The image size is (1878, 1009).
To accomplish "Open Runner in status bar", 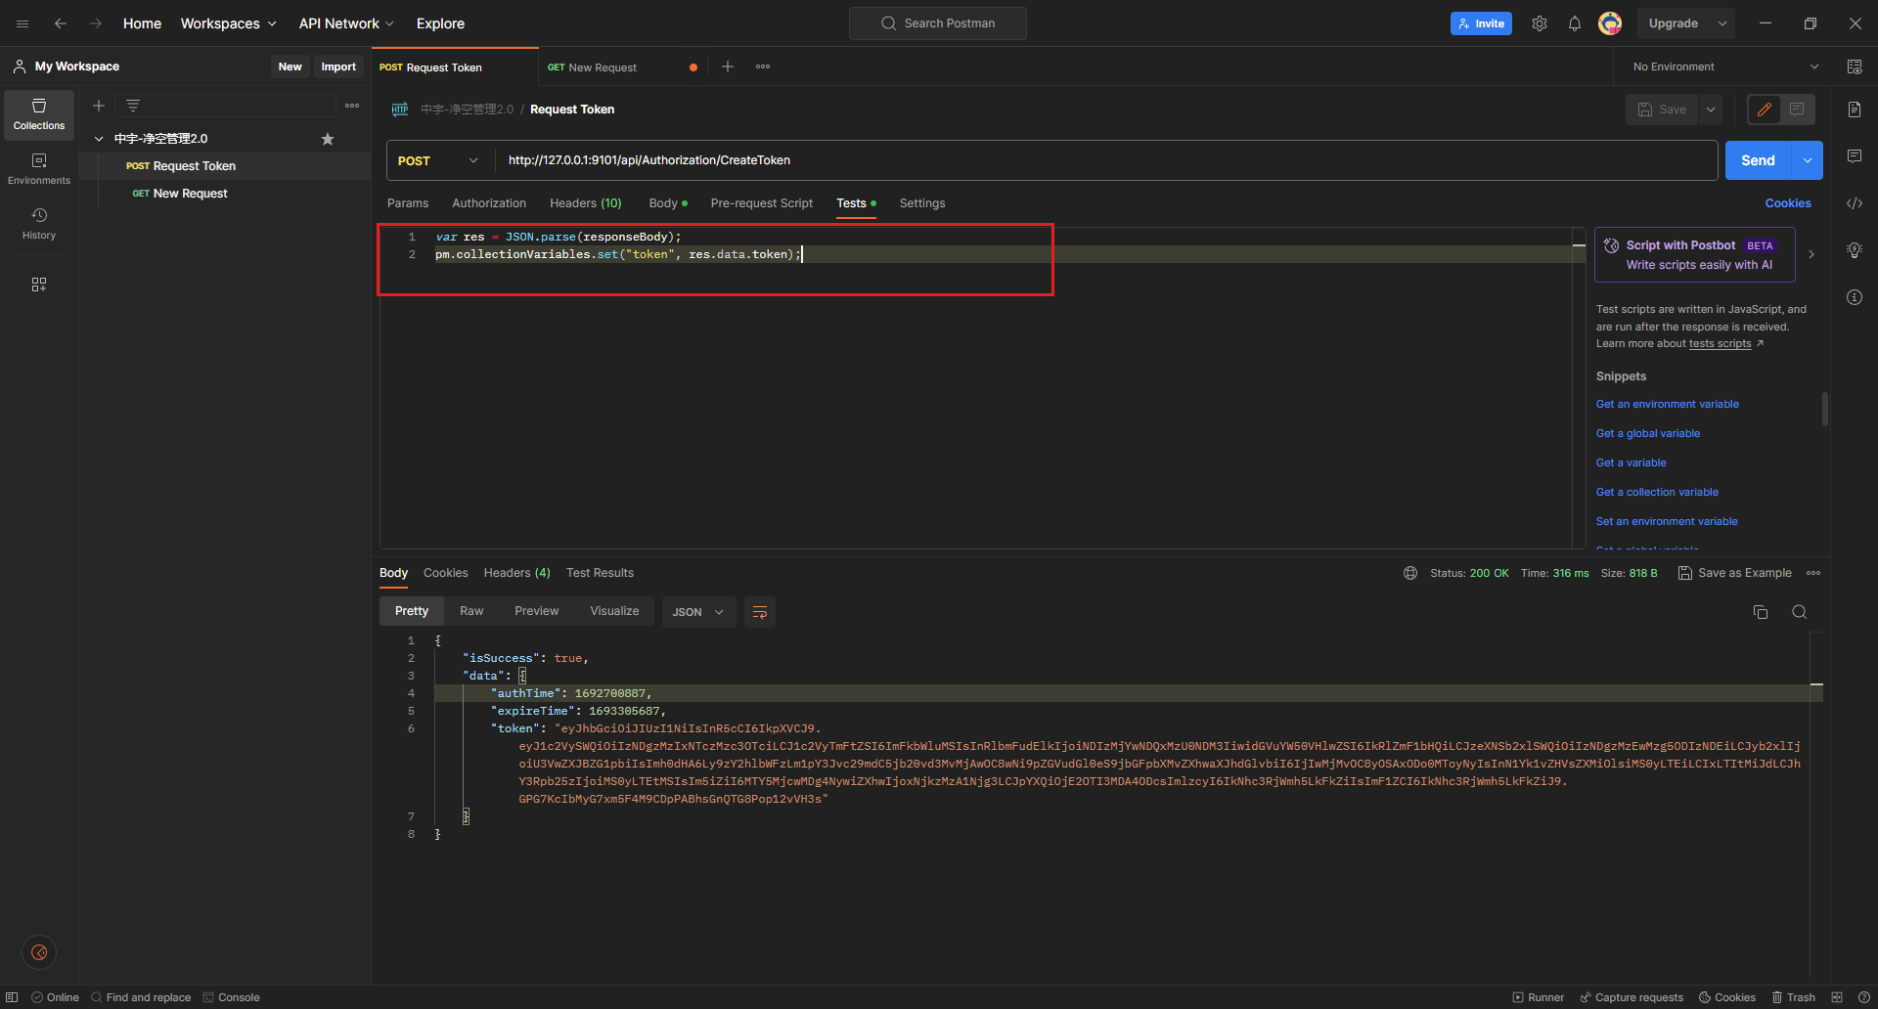I will coord(1539,997).
